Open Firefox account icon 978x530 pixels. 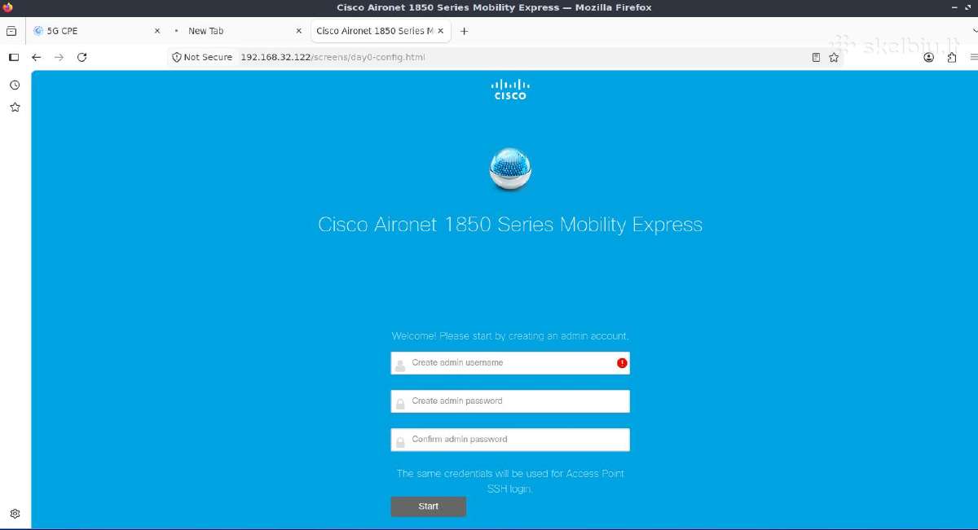(929, 58)
